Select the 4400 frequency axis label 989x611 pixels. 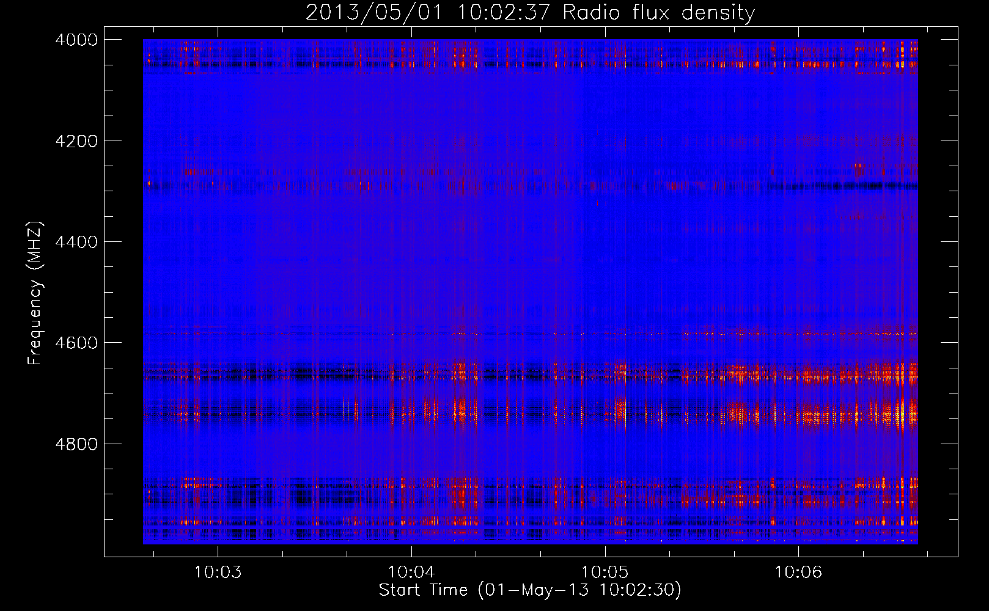(76, 242)
